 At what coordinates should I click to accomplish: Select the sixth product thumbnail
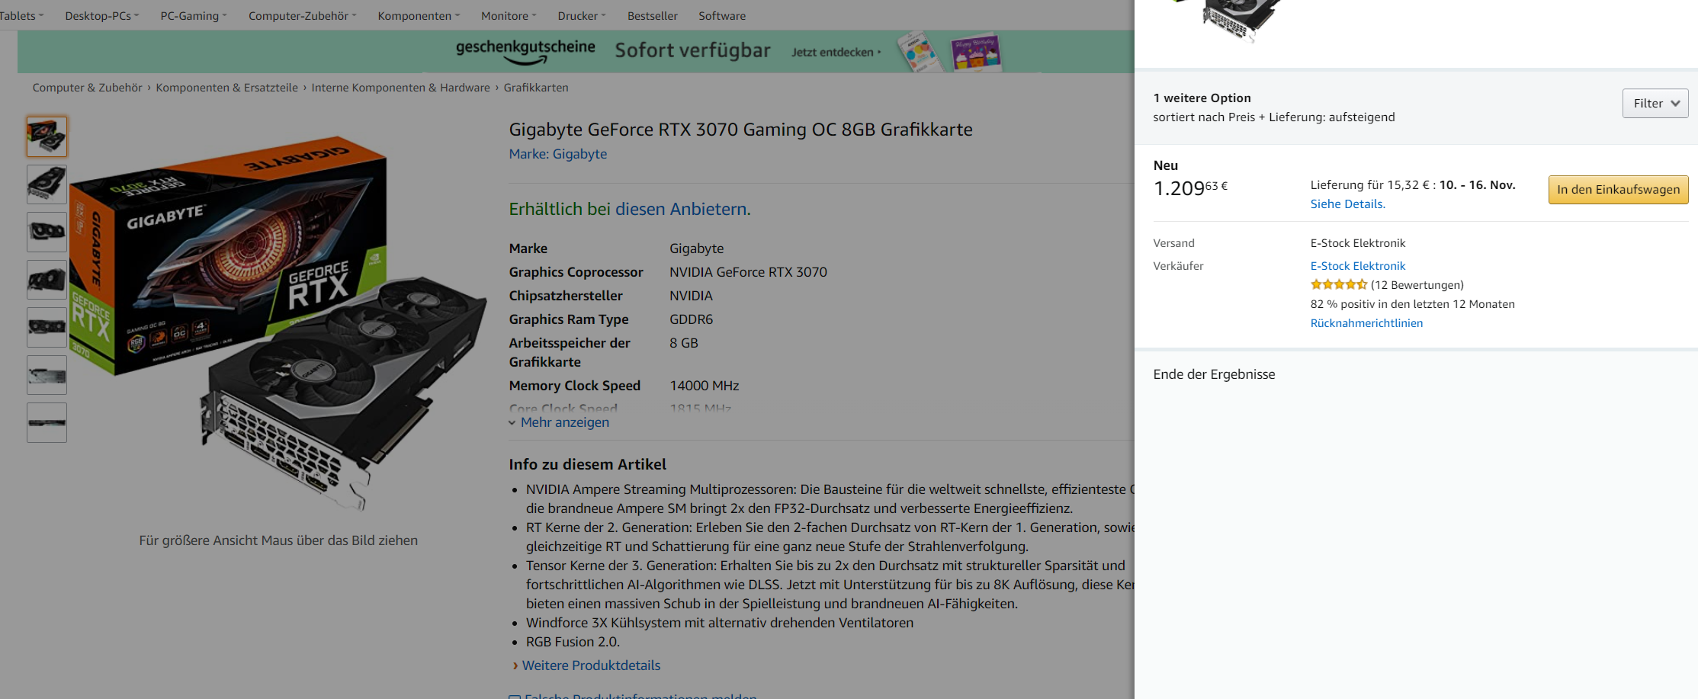47,375
